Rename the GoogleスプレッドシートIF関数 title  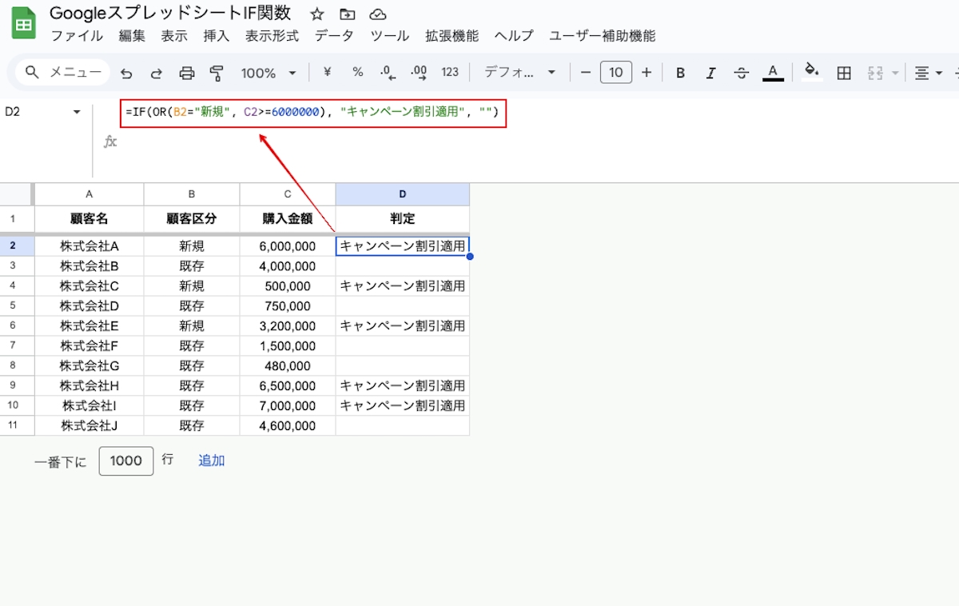click(x=170, y=14)
